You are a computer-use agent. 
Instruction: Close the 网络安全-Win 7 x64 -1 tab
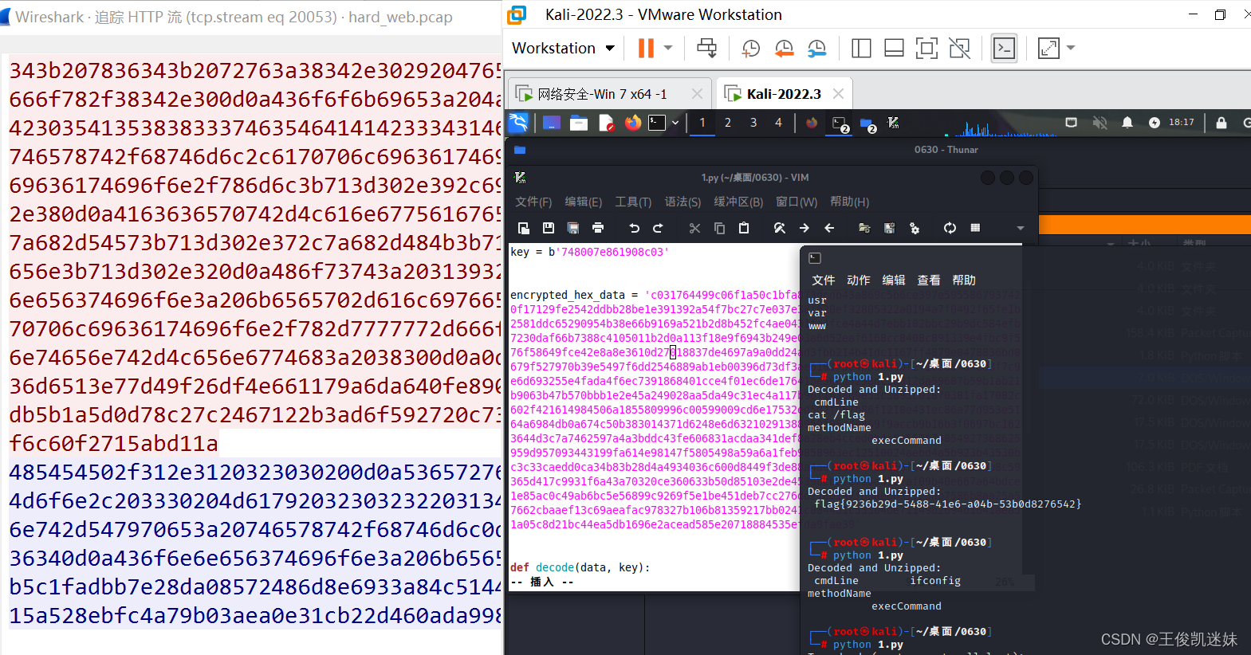point(697,94)
